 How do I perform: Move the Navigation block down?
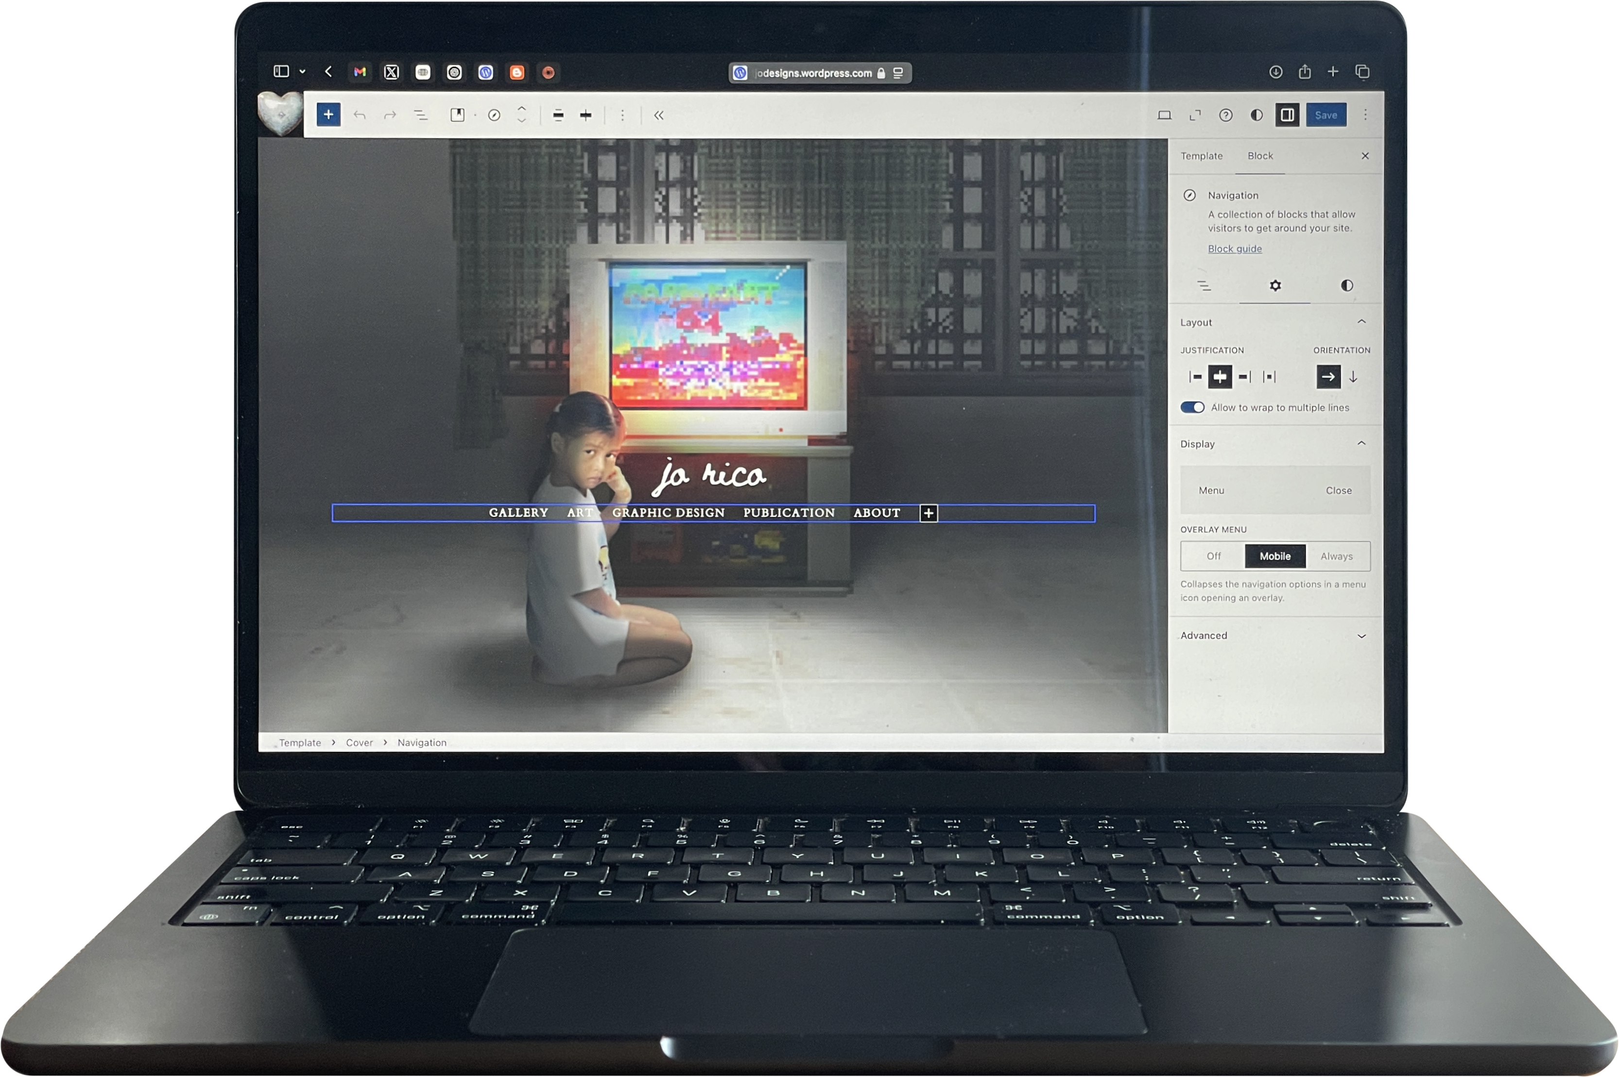coord(521,121)
